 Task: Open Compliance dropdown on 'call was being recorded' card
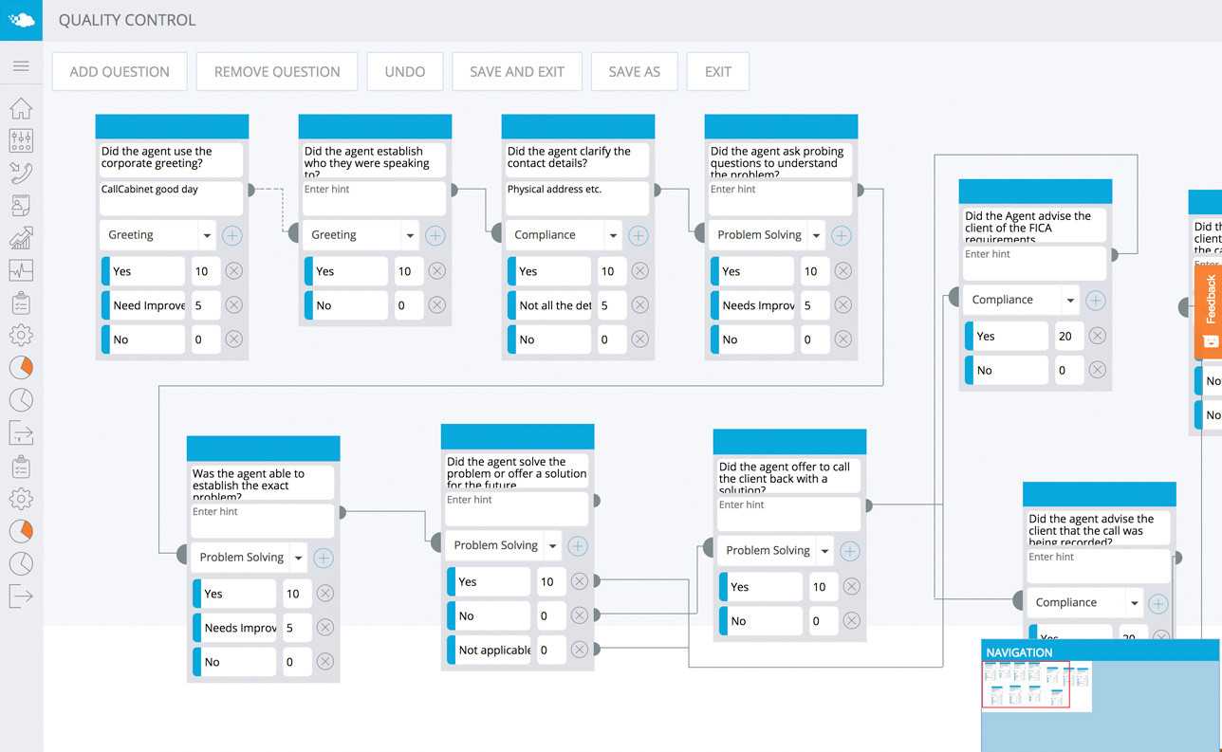pyautogui.click(x=1085, y=602)
